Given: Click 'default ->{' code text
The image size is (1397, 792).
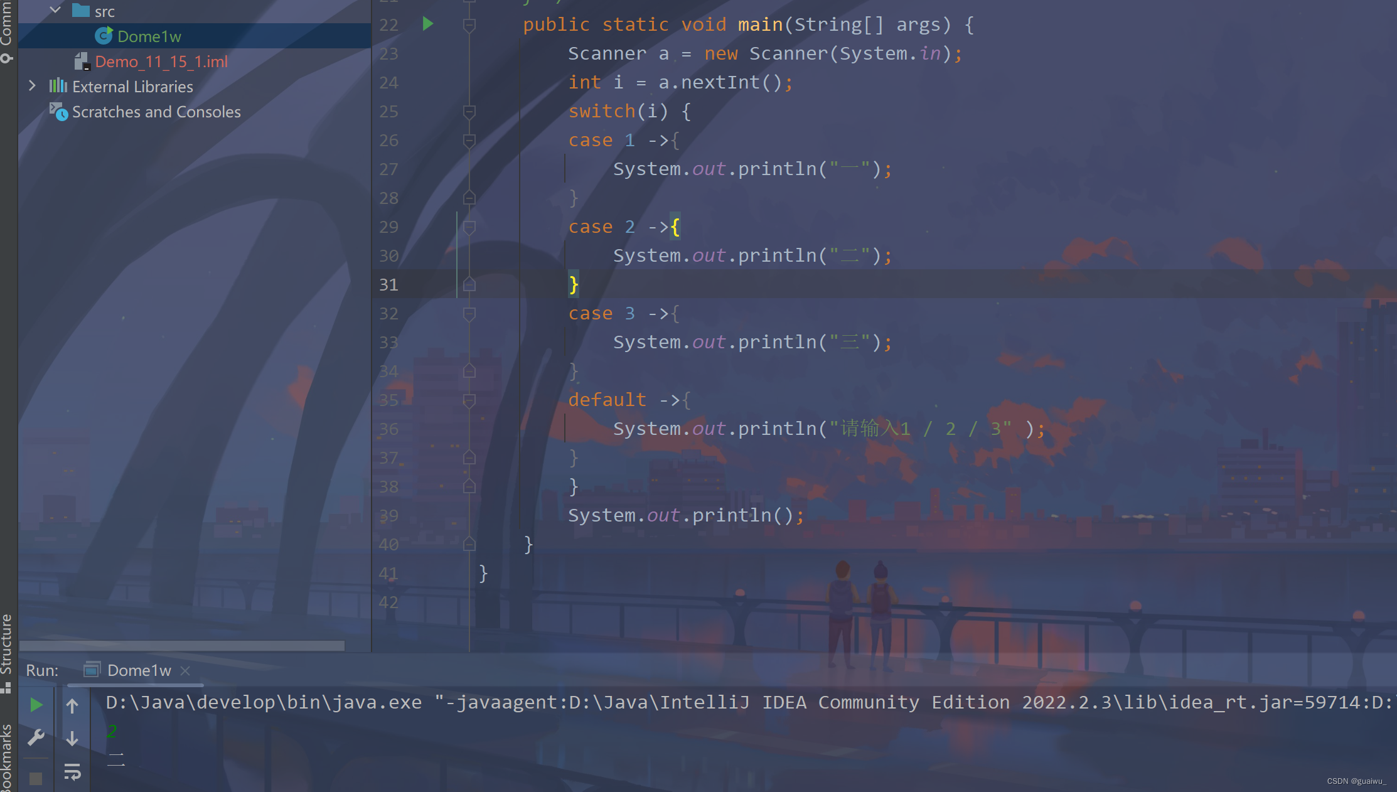Looking at the screenshot, I should point(629,400).
